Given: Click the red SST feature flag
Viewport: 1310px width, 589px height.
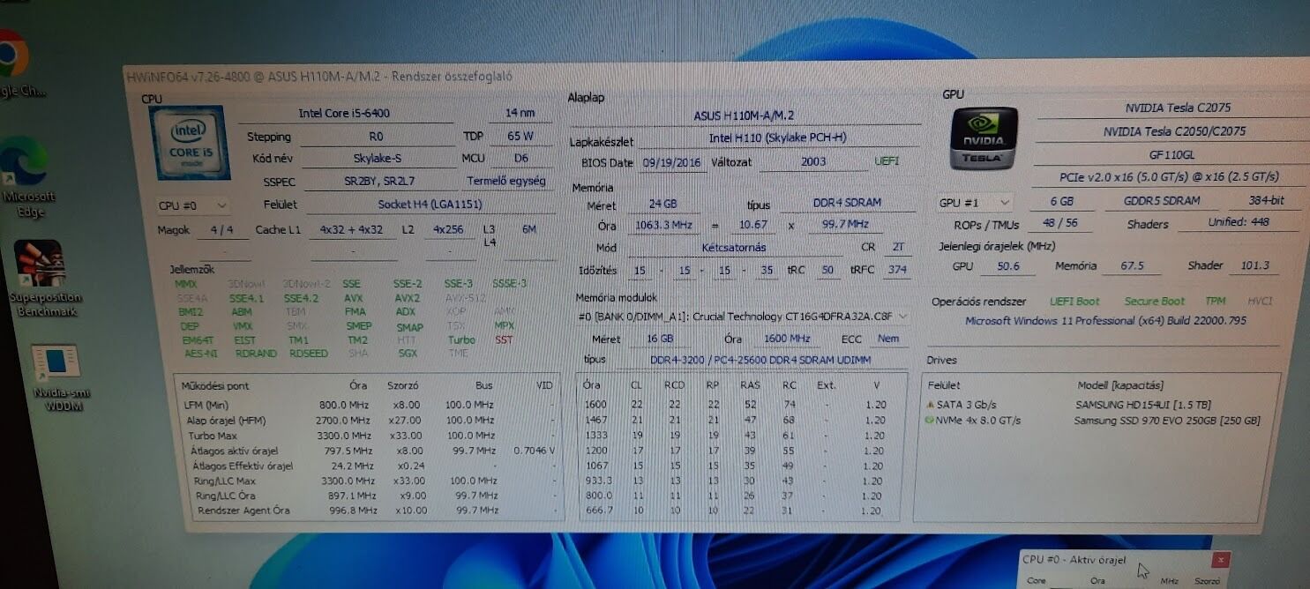Looking at the screenshot, I should (x=504, y=339).
